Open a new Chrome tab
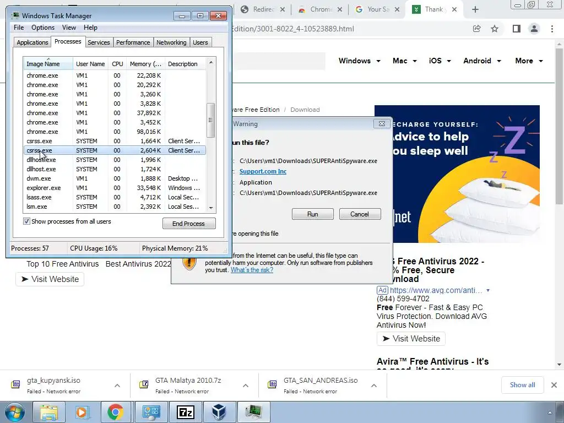The height and width of the screenshot is (423, 564). pos(475,9)
